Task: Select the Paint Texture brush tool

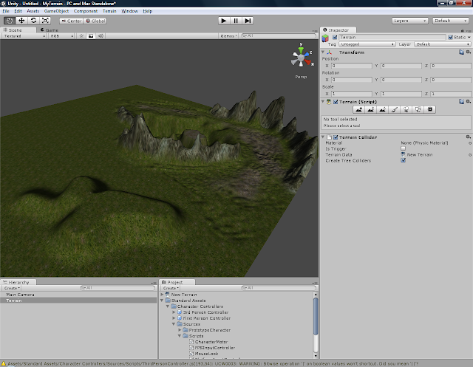Action: [x=394, y=109]
